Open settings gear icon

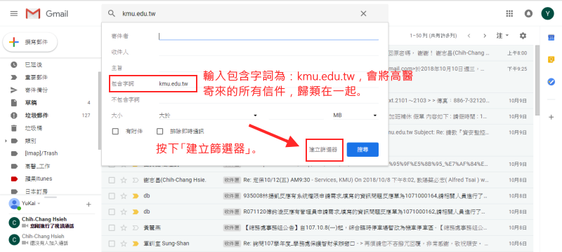click(523, 36)
